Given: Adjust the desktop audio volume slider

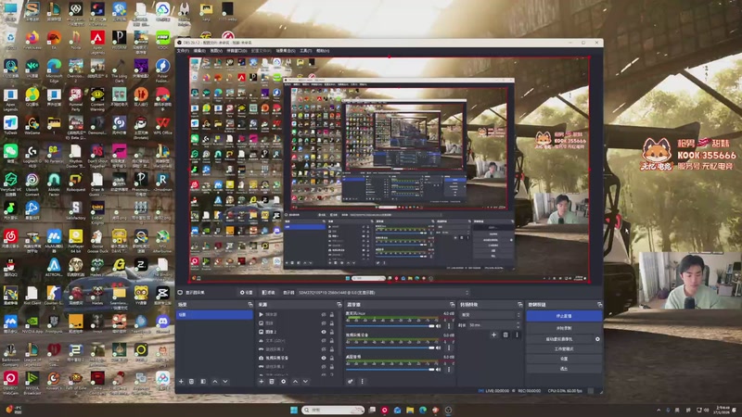Looking at the screenshot, I should [390, 369].
